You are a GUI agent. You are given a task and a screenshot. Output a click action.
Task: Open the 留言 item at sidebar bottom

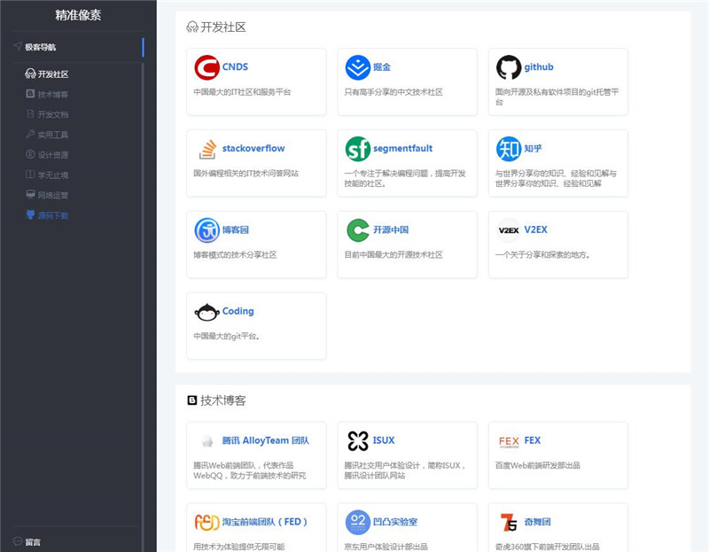click(x=32, y=541)
